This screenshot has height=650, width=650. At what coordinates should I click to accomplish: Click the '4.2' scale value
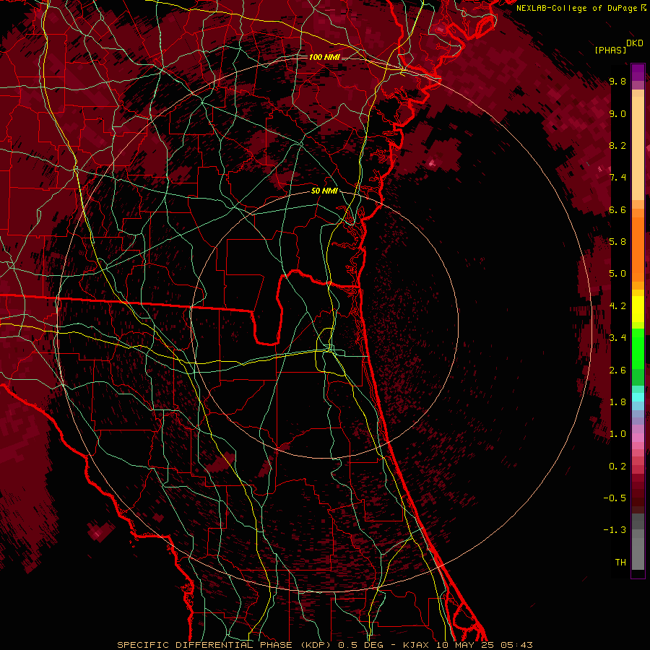pyautogui.click(x=617, y=306)
